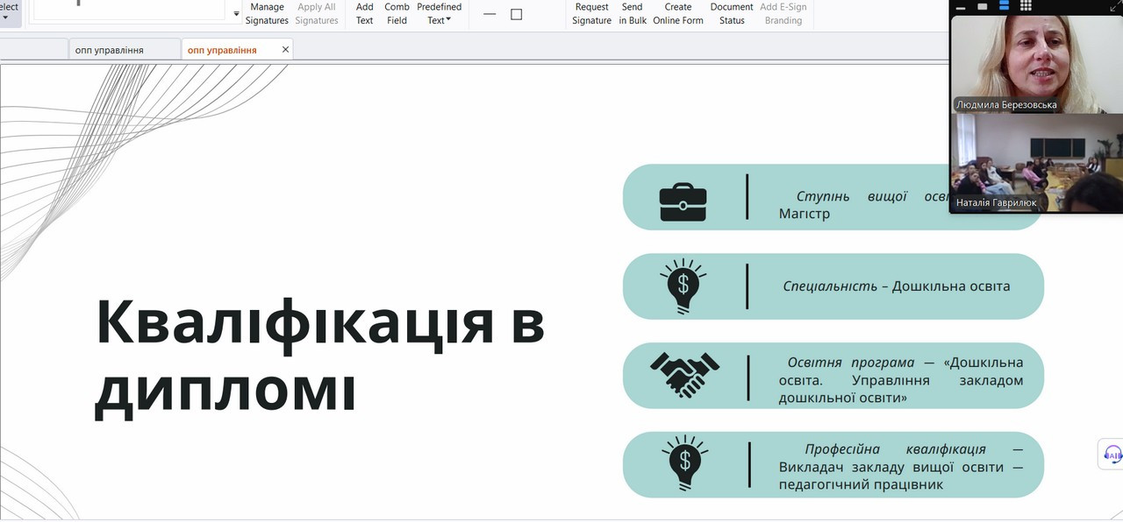
Task: Open the AI assistant floating icon
Action: coord(1112,455)
